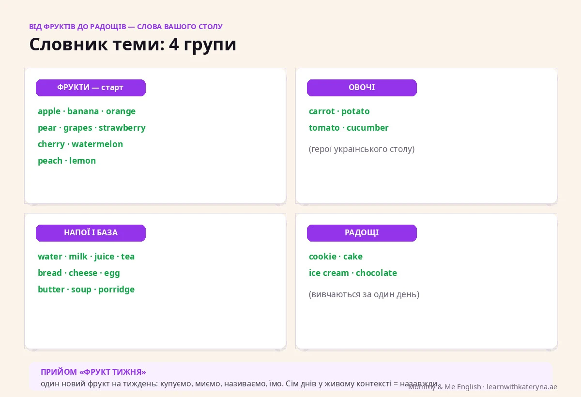Click the «НАПОЇ І БАЗА» purple badge
The image size is (581, 397).
pyautogui.click(x=91, y=233)
